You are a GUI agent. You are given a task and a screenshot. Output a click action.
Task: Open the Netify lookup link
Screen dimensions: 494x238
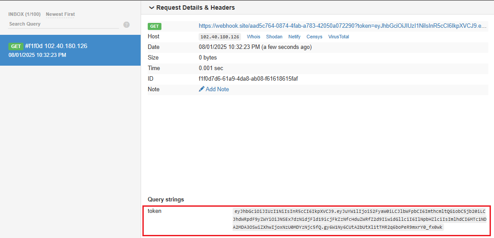294,37
